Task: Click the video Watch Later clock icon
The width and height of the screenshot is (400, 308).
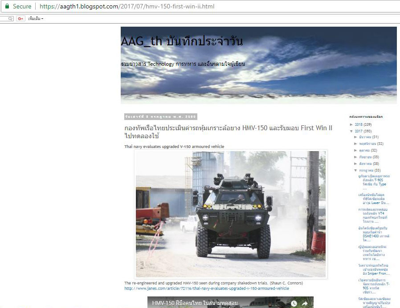Action: coord(294,303)
